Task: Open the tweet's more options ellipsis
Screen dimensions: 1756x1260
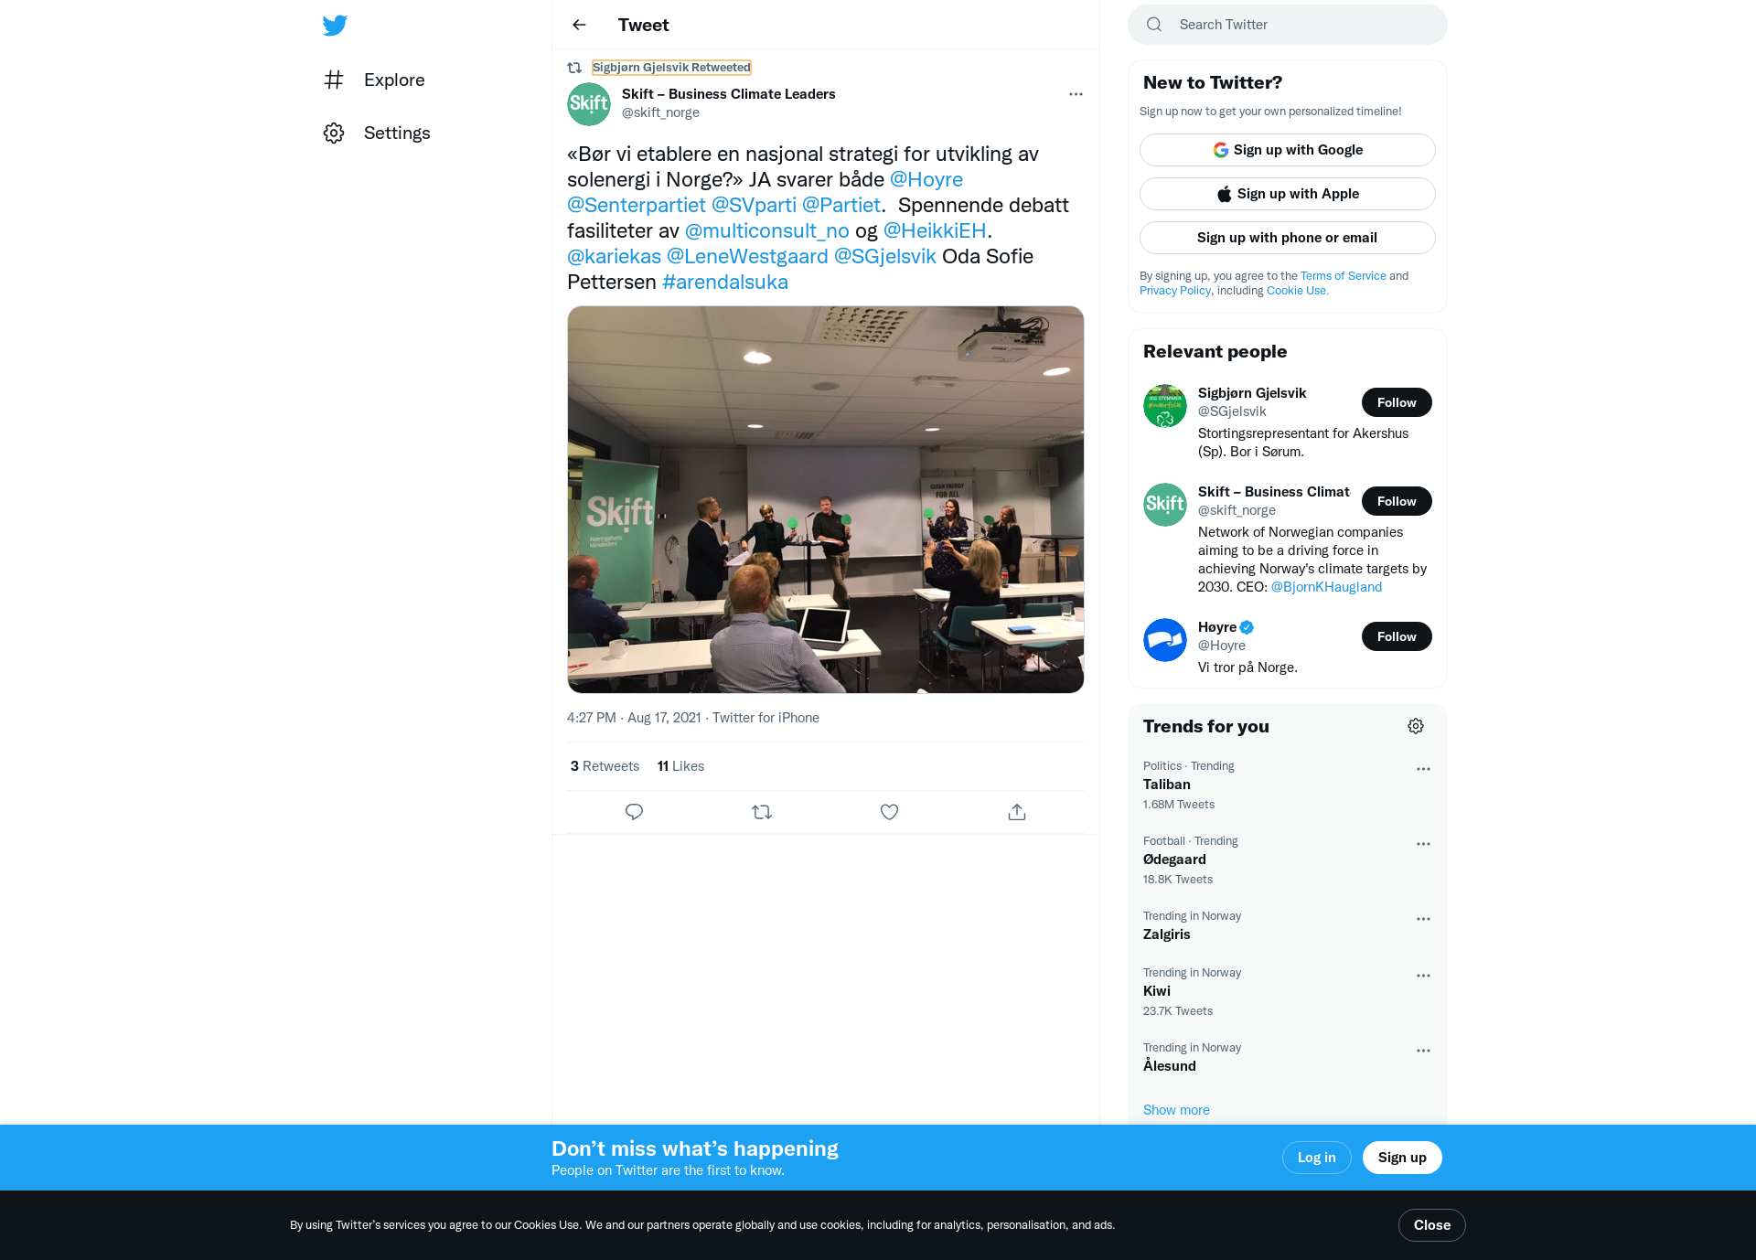Action: coord(1076,94)
